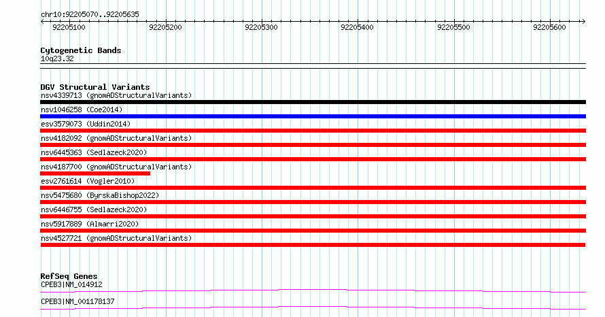The width and height of the screenshot is (605, 317).
Task: Click ruler position 92205200
Action: pyautogui.click(x=165, y=27)
